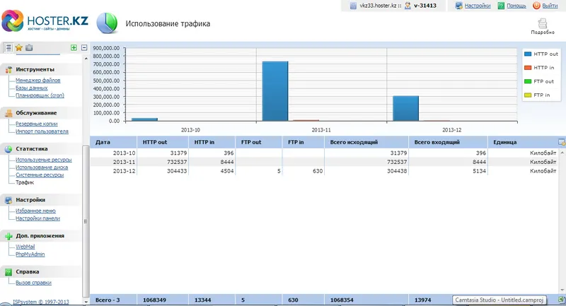Switch to the menu tree view icon
Screen dimensions: 566x306
pos(8,47)
